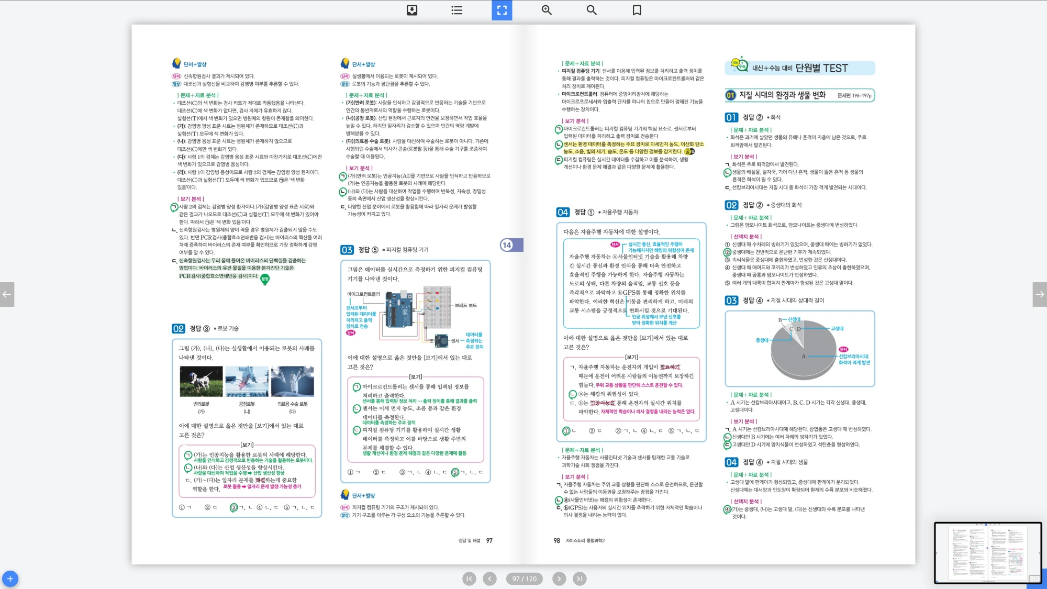
Task: Click the last-page icon in bottom navigation
Action: (x=580, y=579)
